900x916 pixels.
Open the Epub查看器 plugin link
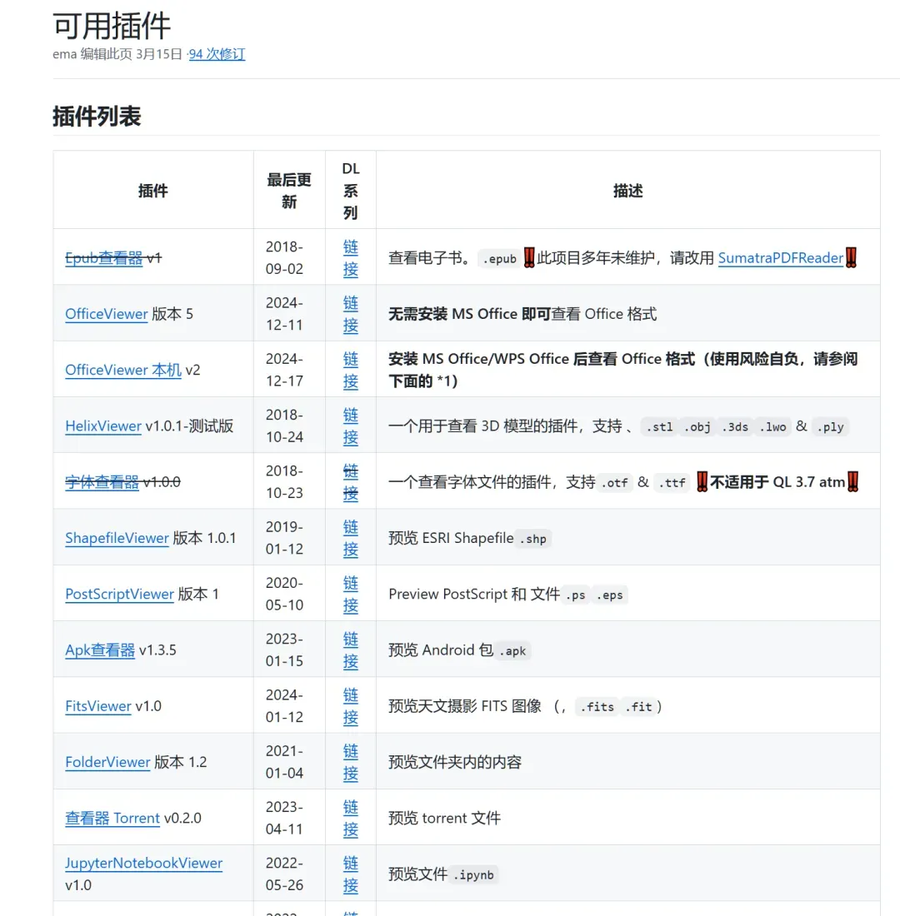103,257
